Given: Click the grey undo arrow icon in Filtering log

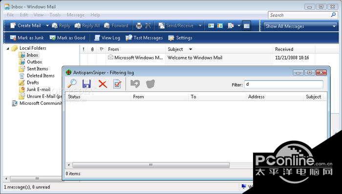Looking at the screenshot, I should (x=135, y=84).
